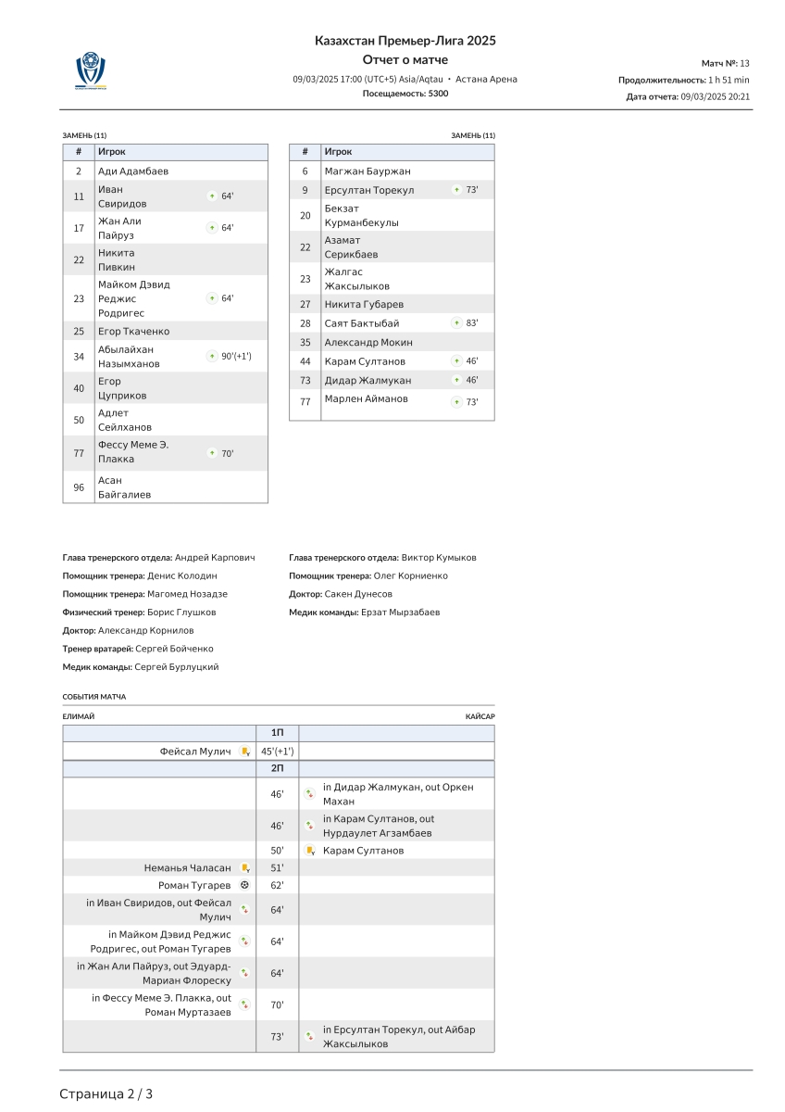This screenshot has width=785, height=1112.
Task: Click the СОБЫТИЯ МАТЧА section heading
Action: pyautogui.click(x=94, y=697)
